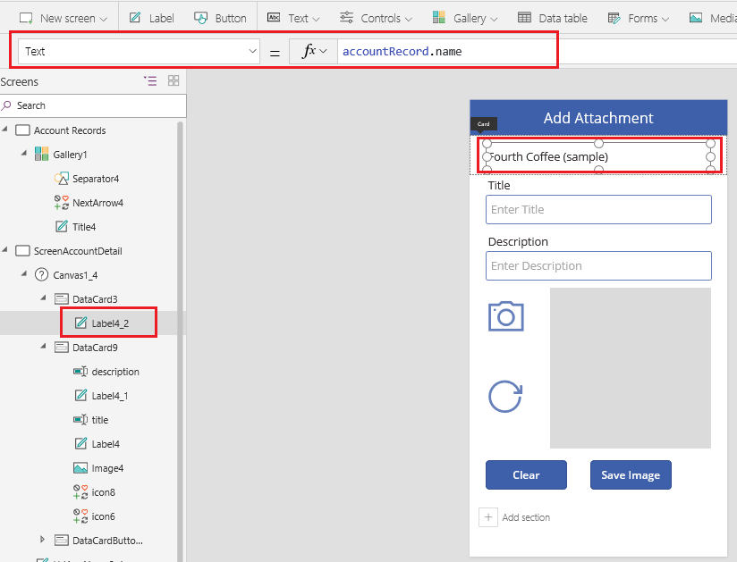The image size is (737, 562).
Task: Add a Data table from the toolbar
Action: 553,16
